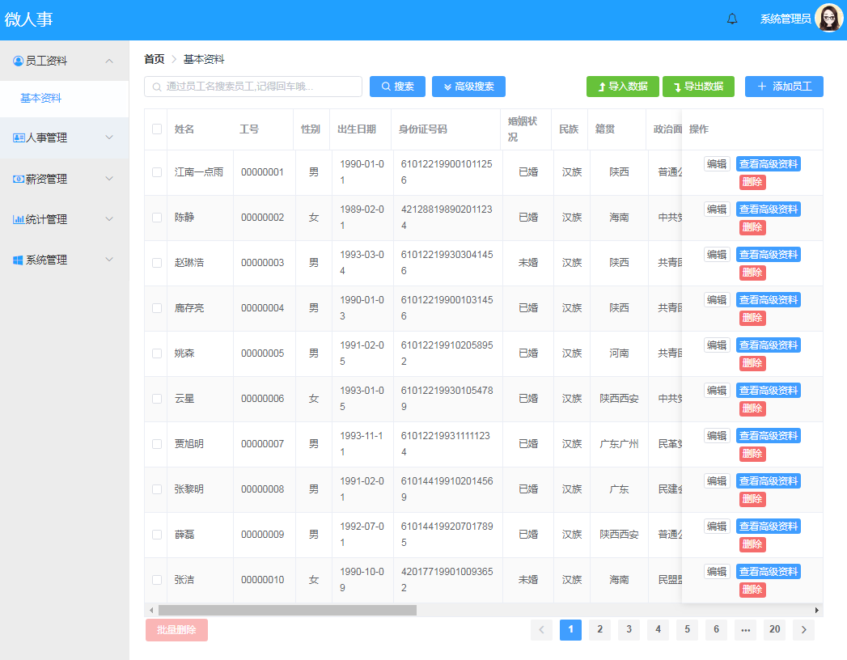The width and height of the screenshot is (847, 660).
Task: Click the 系统管理员 avatar picture
Action: [828, 18]
